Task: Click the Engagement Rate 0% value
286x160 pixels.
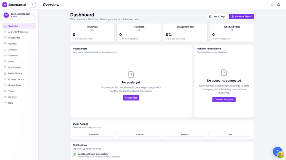Action: click(x=169, y=35)
